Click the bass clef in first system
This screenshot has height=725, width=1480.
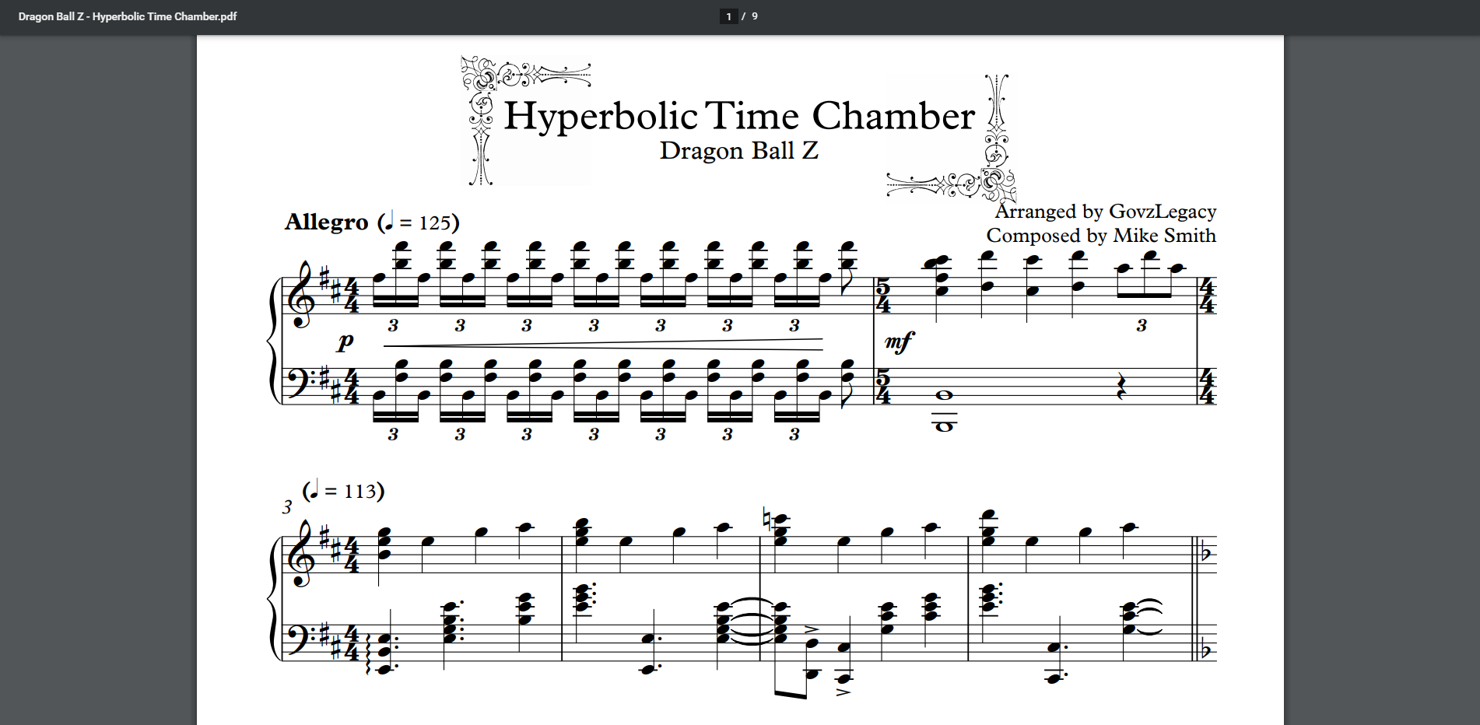(x=300, y=384)
